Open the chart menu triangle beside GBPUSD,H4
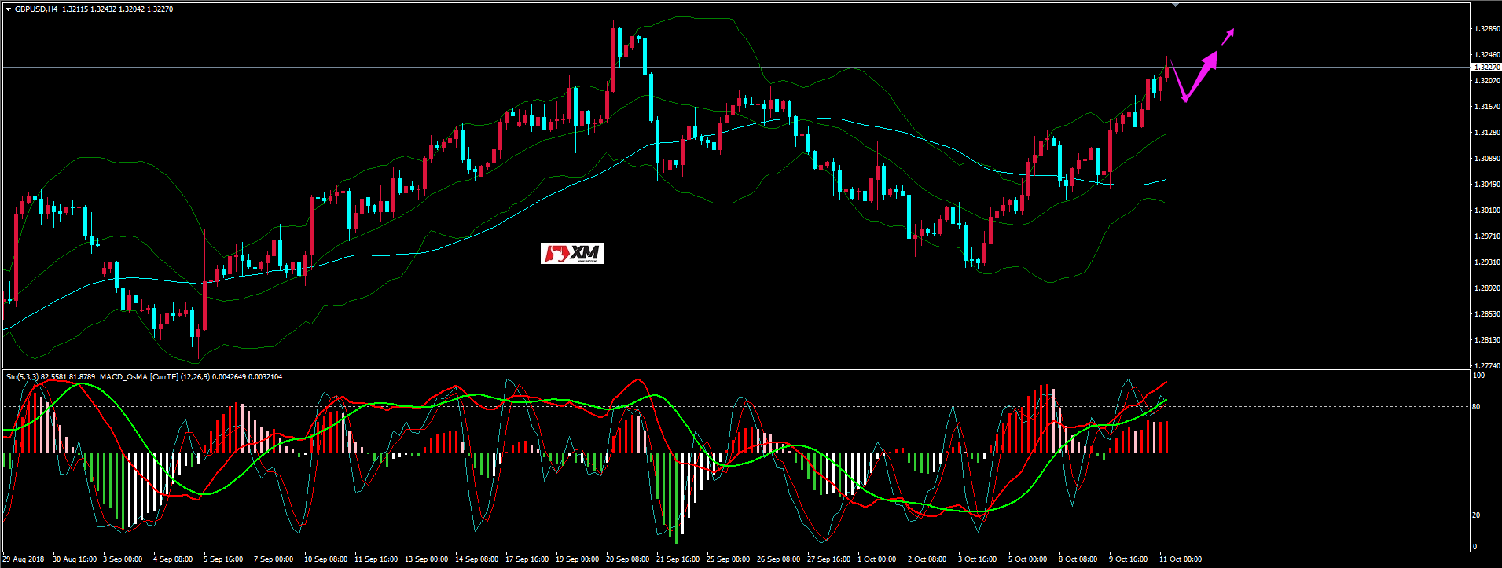Image resolution: width=1502 pixels, height=568 pixels. (x=8, y=9)
